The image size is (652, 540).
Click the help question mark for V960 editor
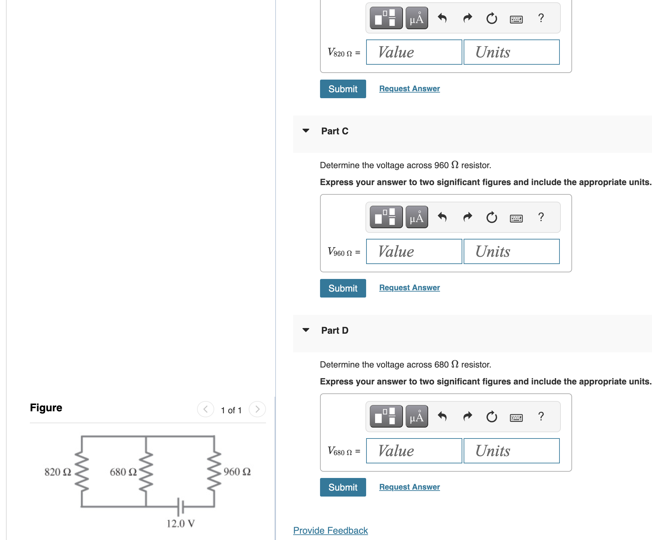[541, 217]
